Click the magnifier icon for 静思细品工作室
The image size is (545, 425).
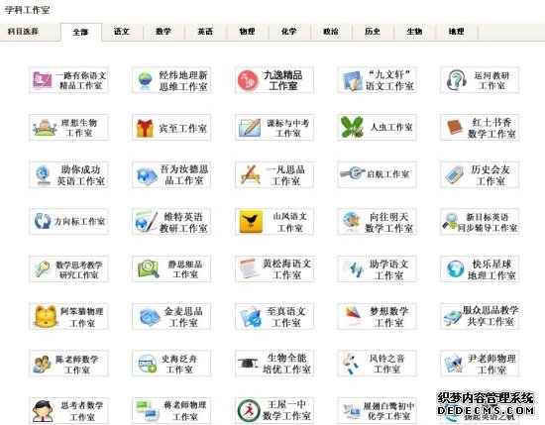(148, 269)
